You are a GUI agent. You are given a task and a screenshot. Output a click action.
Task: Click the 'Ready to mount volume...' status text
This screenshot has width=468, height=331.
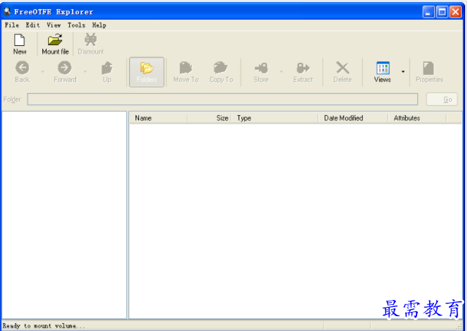[44, 326]
